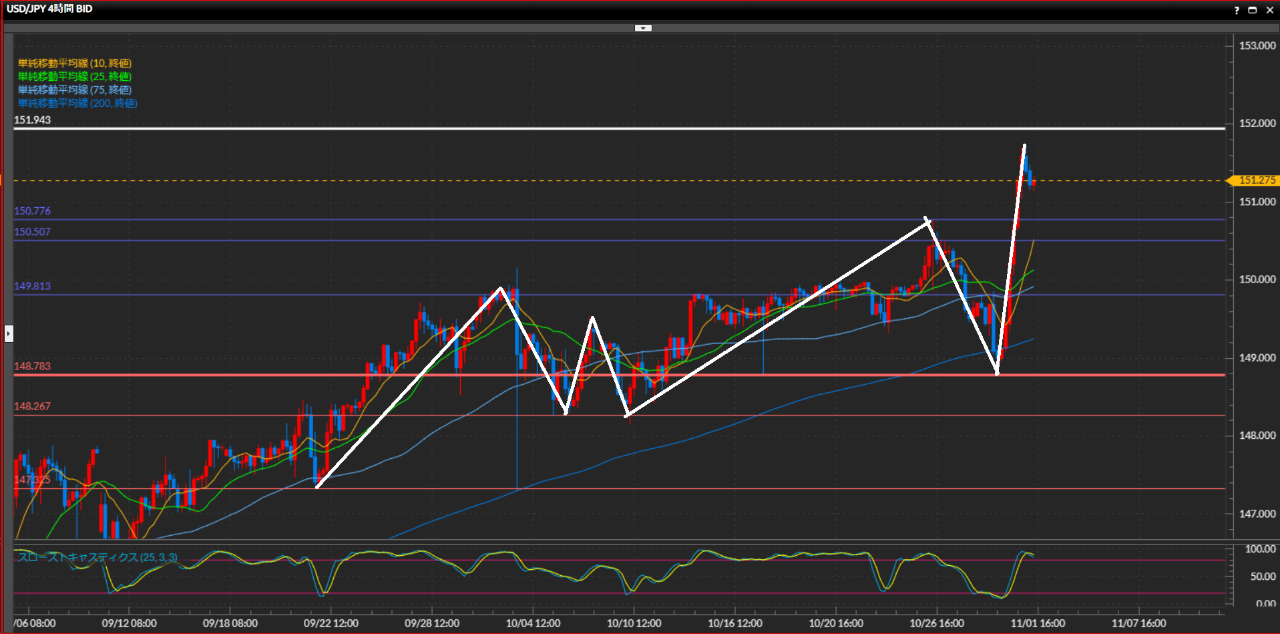Expand the top toolbar dropdown arrow
Image resolution: width=1280 pixels, height=634 pixels.
point(643,28)
